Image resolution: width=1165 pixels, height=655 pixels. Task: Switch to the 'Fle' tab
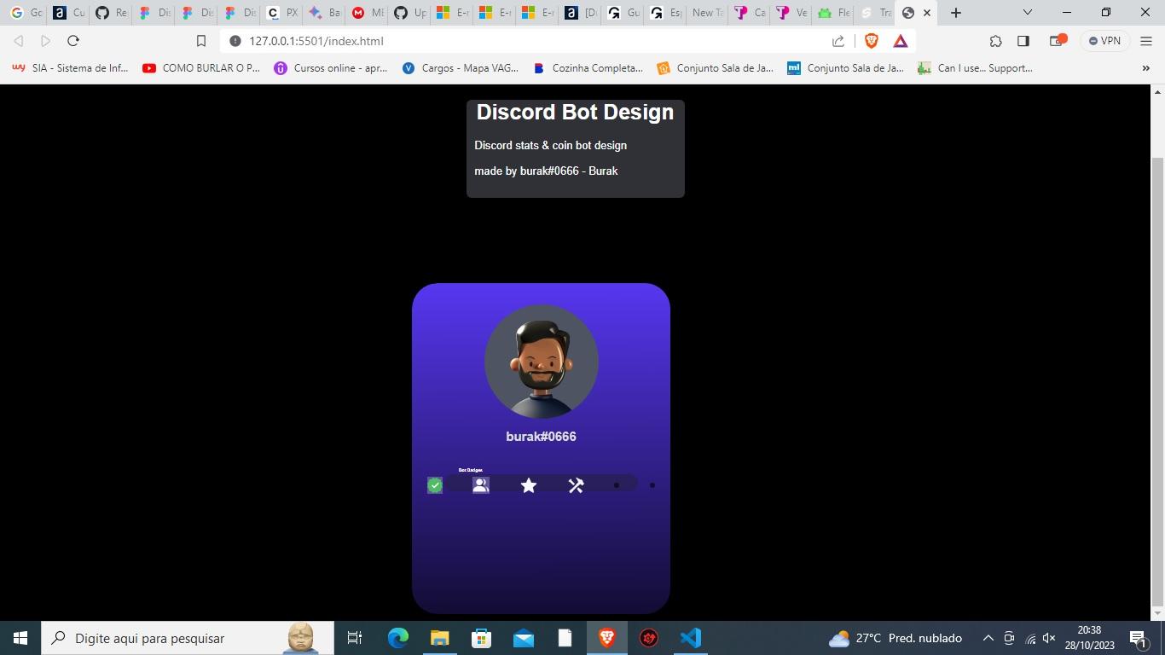834,13
